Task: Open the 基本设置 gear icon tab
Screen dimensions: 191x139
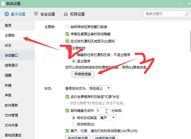Action: [x=7, y=14]
